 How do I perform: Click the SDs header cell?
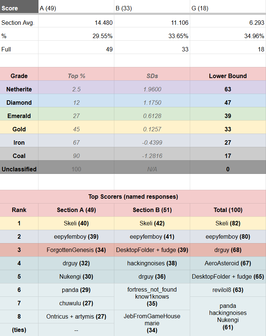tap(152, 74)
